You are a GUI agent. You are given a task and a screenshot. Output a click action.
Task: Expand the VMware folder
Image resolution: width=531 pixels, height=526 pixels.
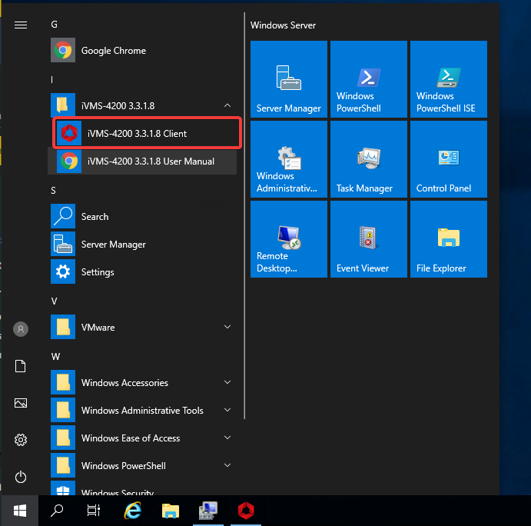click(x=227, y=327)
